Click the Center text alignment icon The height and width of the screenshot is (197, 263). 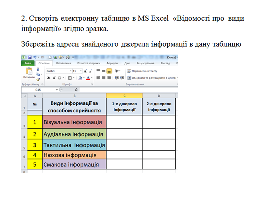(x=104, y=78)
